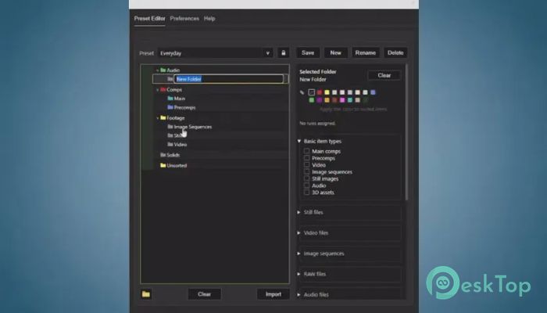Image resolution: width=547 pixels, height=313 pixels.
Task: Pick the blue-violet swatch ending the top row
Action: (373, 92)
